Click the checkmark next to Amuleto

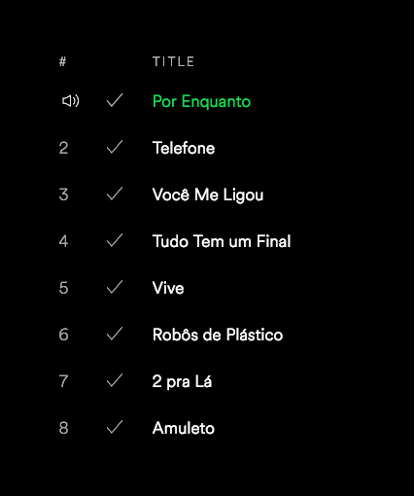(x=115, y=427)
